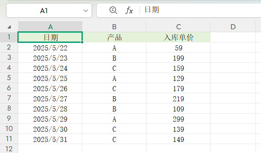Image resolution: width=261 pixels, height=153 pixels.
Task: Click cell with date 2025/5/24
Action: point(50,68)
